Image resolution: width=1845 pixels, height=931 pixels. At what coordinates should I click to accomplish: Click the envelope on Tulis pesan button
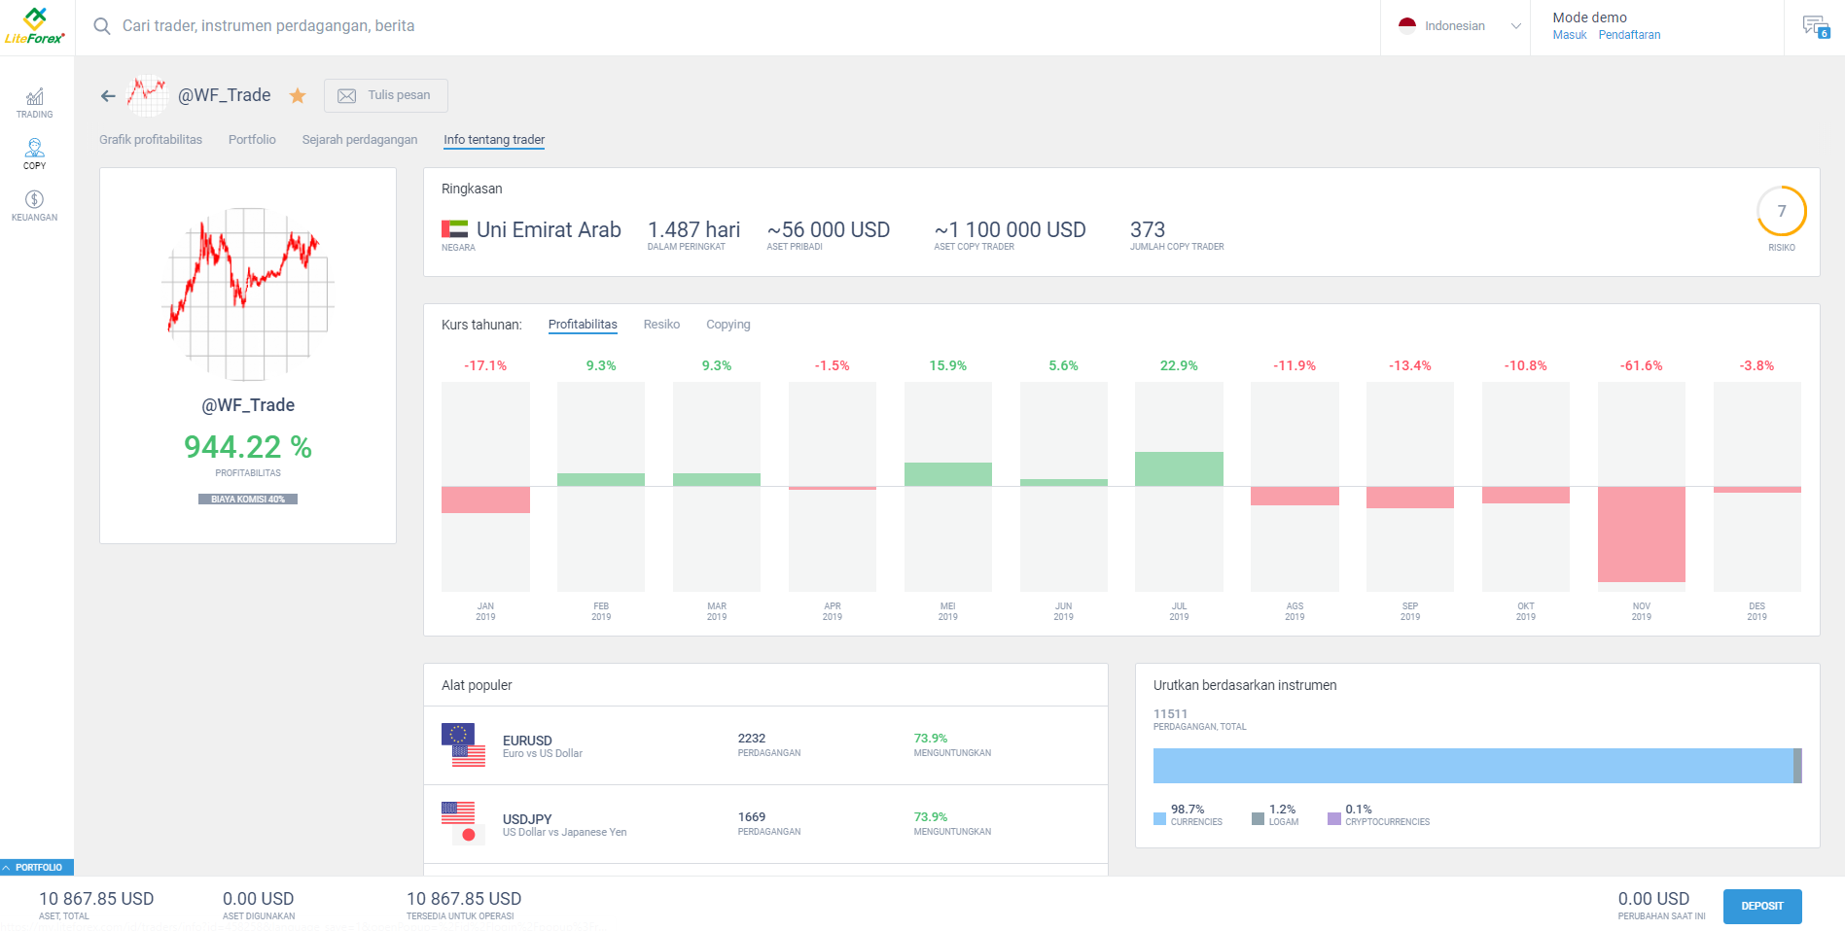pos(347,95)
